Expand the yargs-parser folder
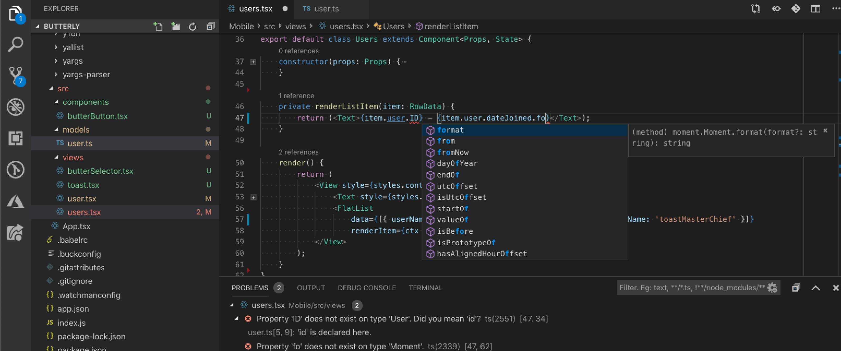The height and width of the screenshot is (351, 841). tap(56, 74)
